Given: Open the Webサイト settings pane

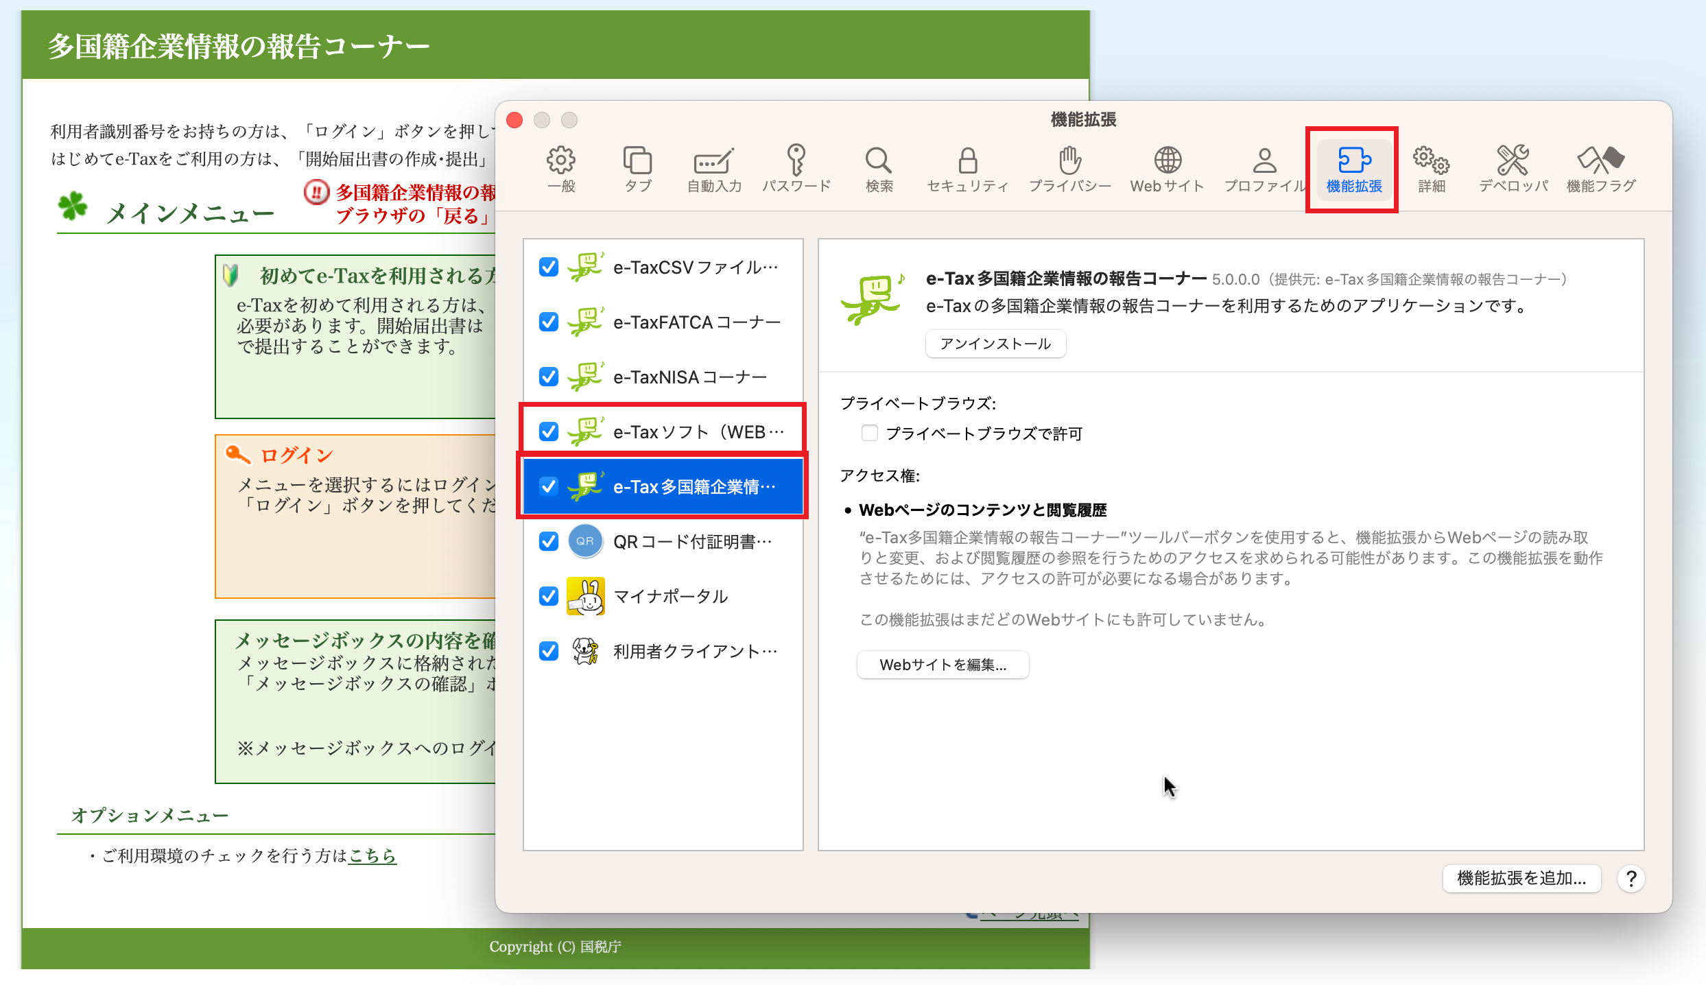Looking at the screenshot, I should click(x=1167, y=169).
